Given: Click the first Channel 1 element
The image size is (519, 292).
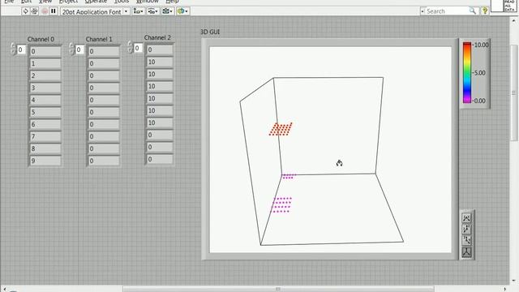Looking at the screenshot, I should 104,51.
